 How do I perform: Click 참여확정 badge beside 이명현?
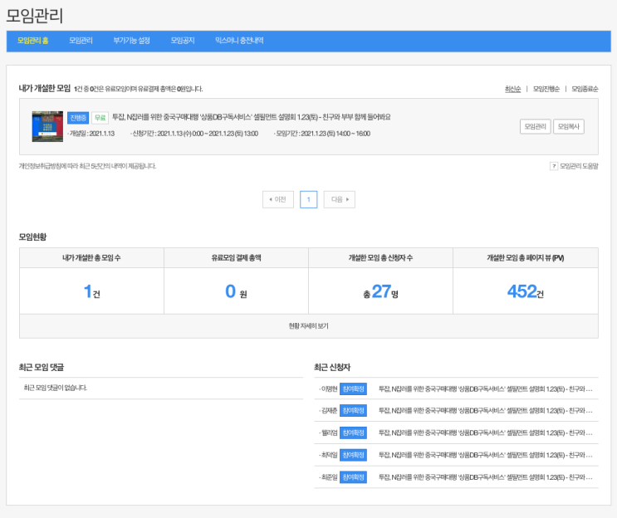pos(353,389)
